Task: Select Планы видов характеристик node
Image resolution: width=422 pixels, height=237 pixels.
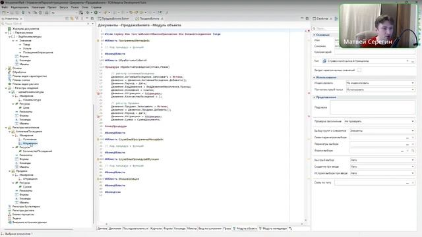Action: (29, 76)
